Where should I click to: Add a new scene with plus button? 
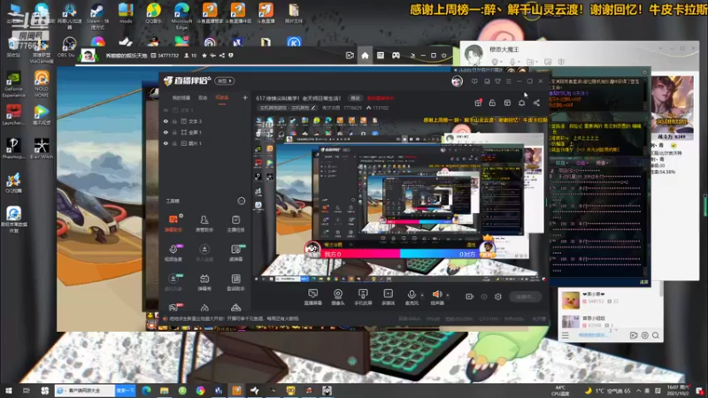pyautogui.click(x=245, y=97)
